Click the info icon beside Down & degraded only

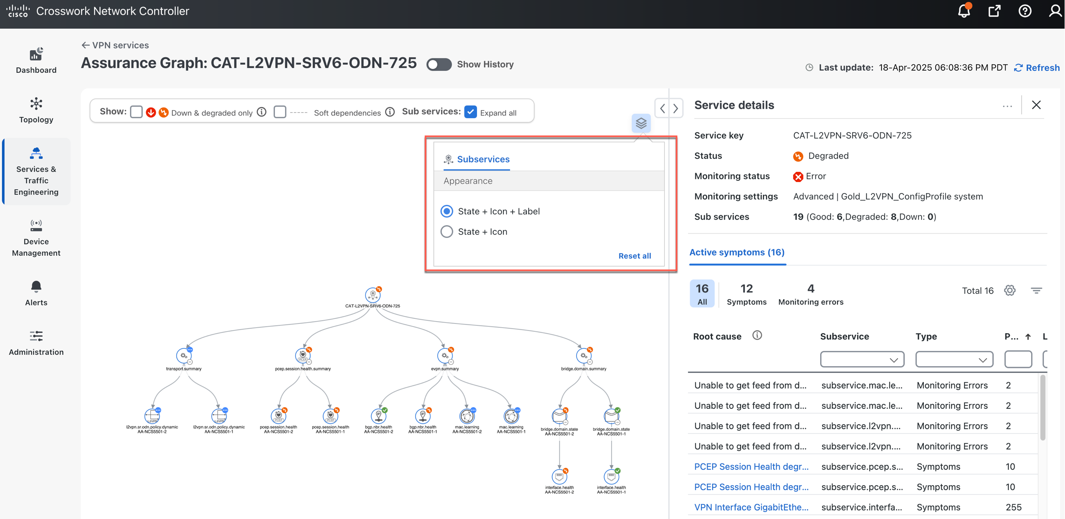(262, 112)
